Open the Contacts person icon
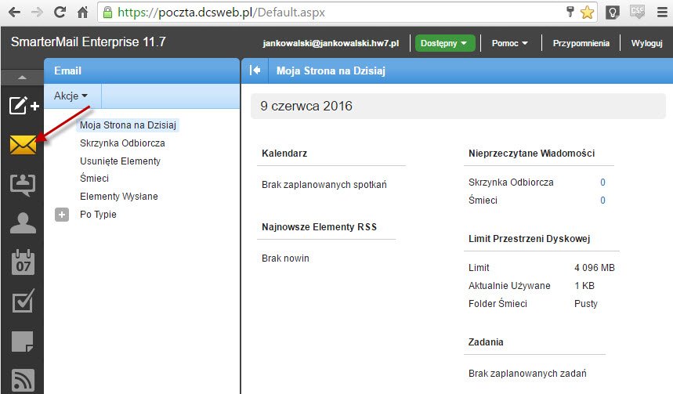Image resolution: width=673 pixels, height=394 pixels. pos(23,223)
